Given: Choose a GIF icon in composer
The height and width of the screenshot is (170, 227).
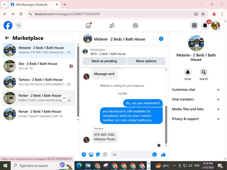Looking at the screenshot, I should point(105,155).
